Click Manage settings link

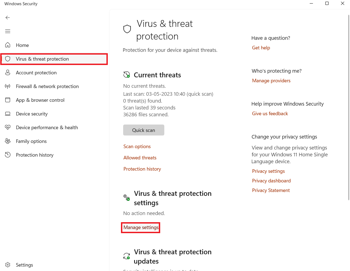click(141, 227)
